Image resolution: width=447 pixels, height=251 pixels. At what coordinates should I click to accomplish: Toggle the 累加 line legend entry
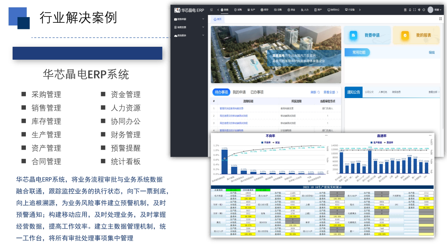coord(277,142)
